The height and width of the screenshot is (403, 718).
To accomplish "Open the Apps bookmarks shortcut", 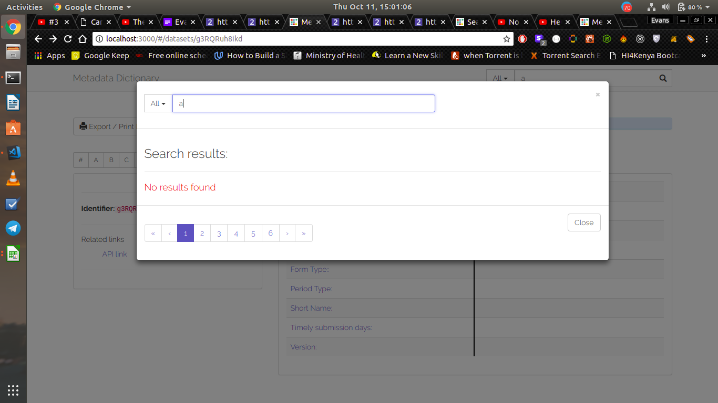I will click(x=49, y=55).
